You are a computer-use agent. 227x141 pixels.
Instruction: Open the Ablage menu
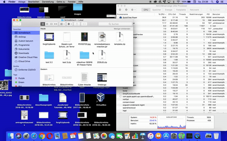[x=22, y=2]
